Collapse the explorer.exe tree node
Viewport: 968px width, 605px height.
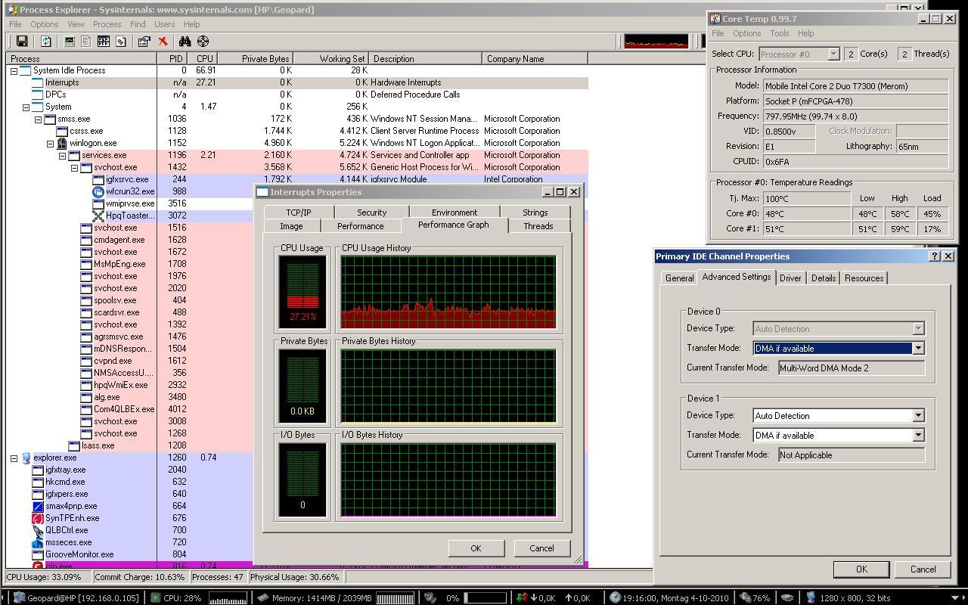(14, 458)
